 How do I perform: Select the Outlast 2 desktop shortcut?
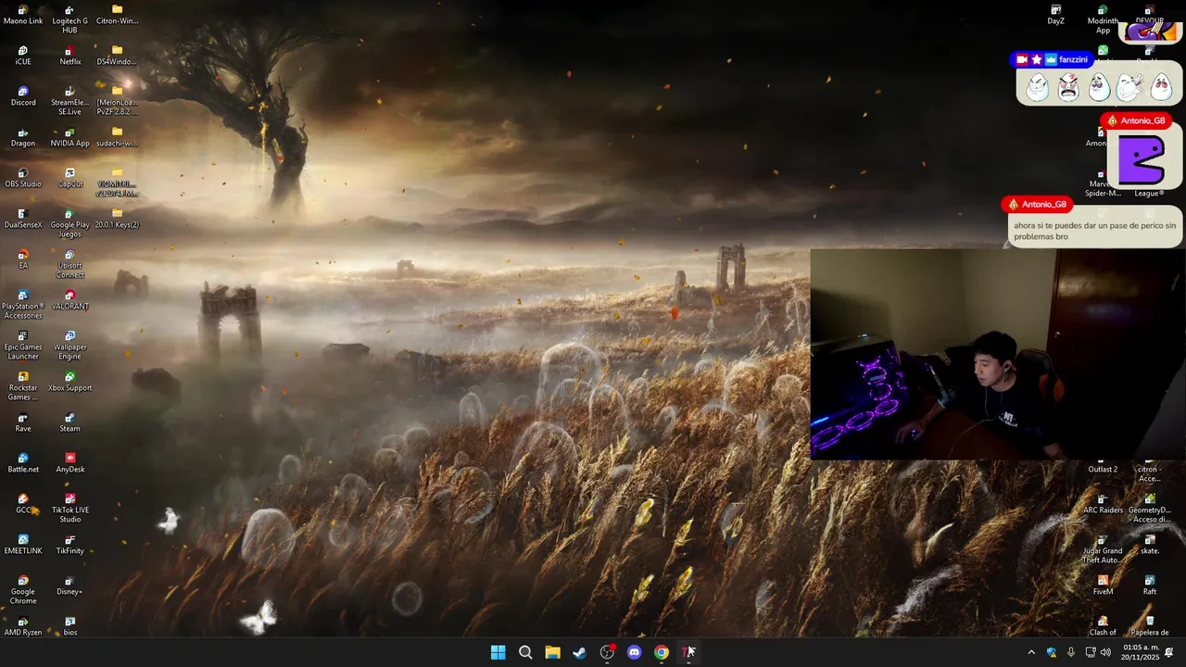pyautogui.click(x=1103, y=463)
